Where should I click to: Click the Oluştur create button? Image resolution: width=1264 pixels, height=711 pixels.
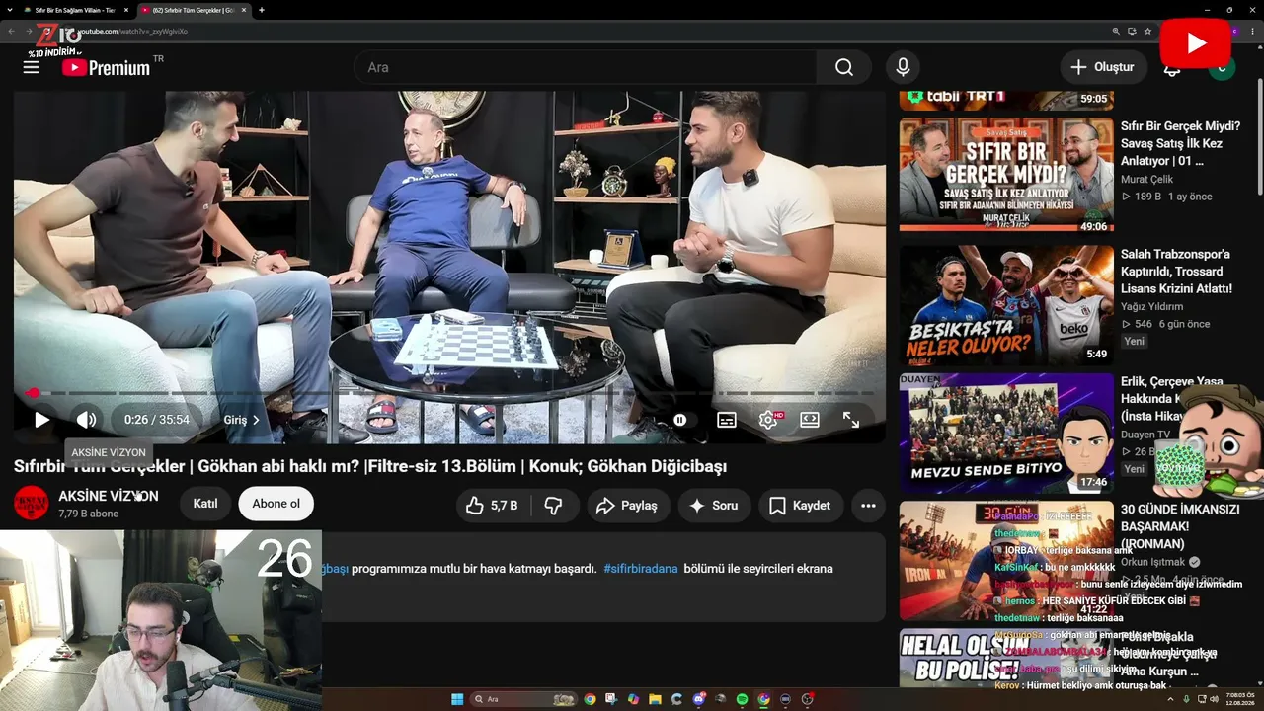coord(1104,67)
